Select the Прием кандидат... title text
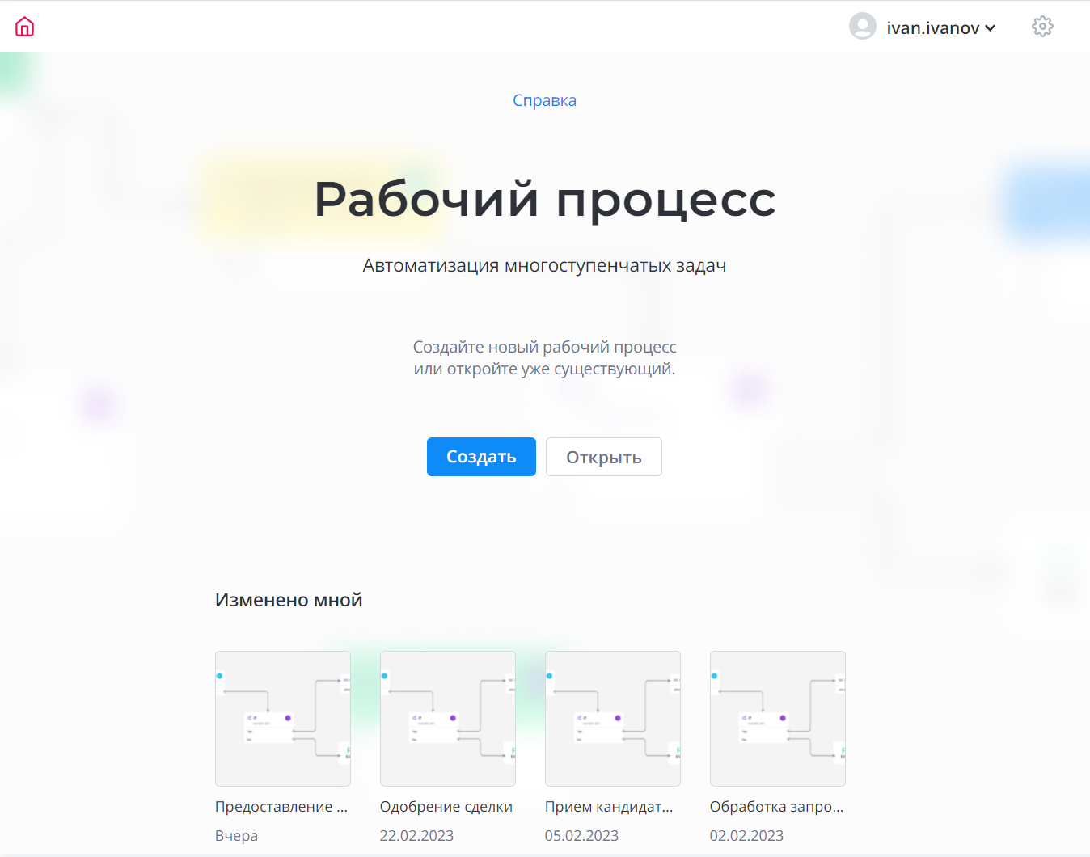Screen dimensions: 1090x857 pyautogui.click(x=609, y=807)
